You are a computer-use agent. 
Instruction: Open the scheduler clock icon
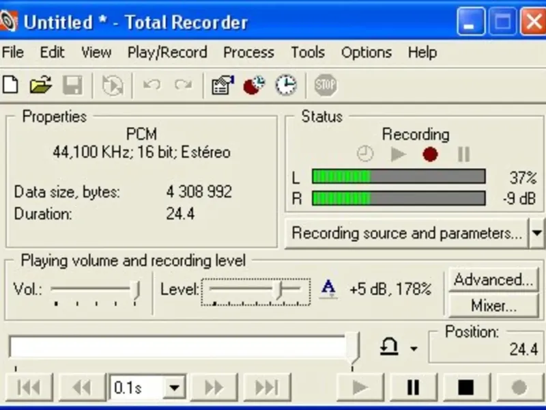286,85
